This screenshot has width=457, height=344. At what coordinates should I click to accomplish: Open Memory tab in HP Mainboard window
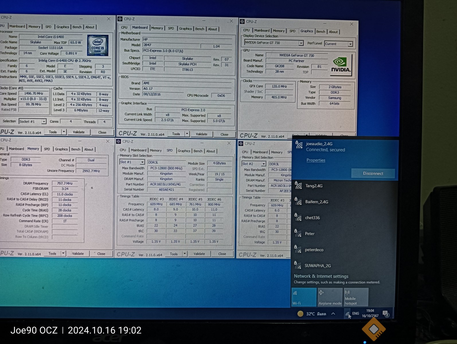click(157, 28)
